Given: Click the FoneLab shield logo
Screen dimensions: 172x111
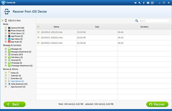Looking at the screenshot, I should 3,3.
